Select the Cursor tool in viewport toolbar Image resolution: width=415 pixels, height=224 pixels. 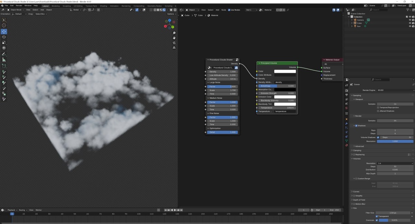click(4, 26)
